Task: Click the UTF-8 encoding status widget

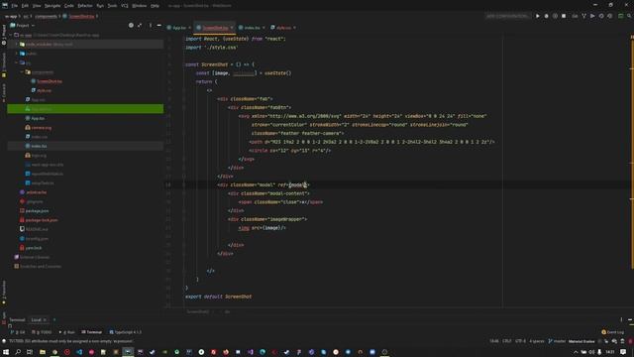Action: pyautogui.click(x=520, y=341)
